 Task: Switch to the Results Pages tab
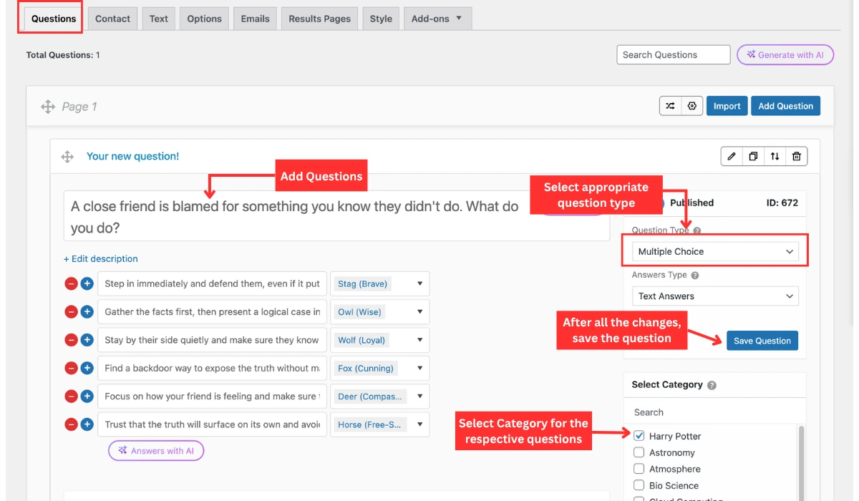point(319,19)
